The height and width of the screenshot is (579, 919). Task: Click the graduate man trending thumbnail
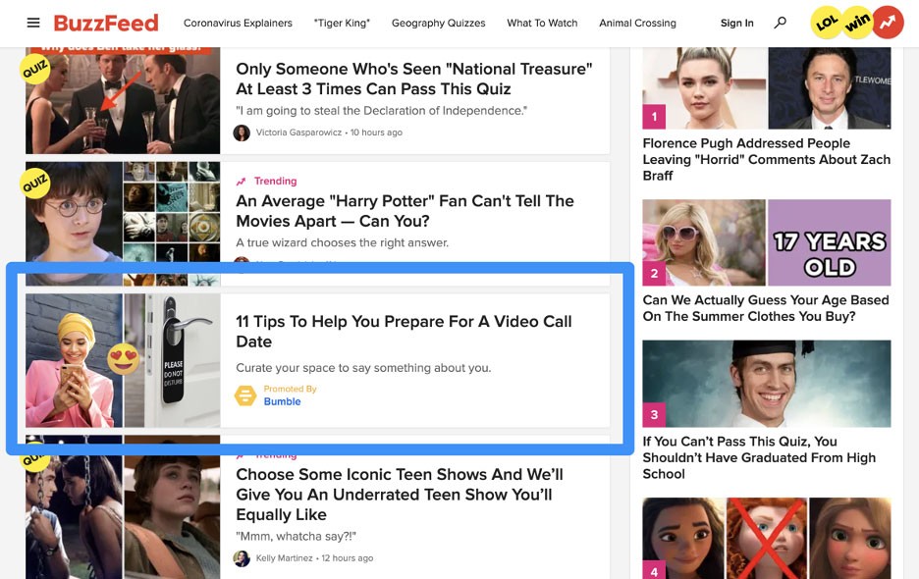click(x=767, y=384)
